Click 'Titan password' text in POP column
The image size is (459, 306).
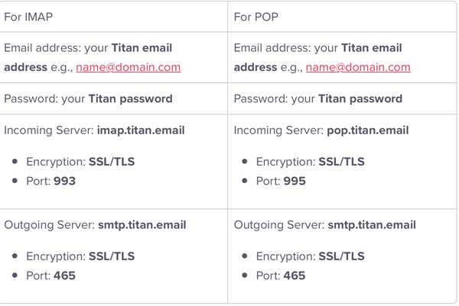pyautogui.click(x=360, y=99)
